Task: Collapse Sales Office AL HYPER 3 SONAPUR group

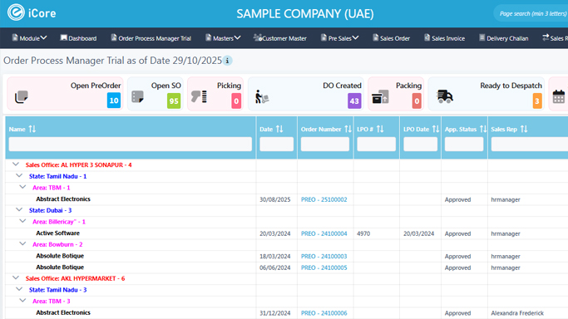Action: coord(16,164)
